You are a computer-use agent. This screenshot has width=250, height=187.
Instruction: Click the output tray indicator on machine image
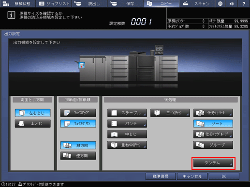coord(82,65)
